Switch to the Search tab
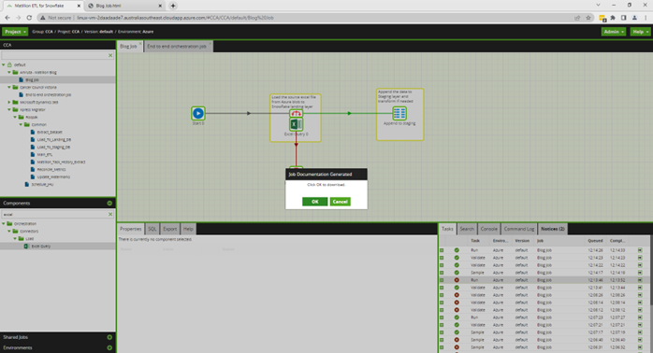The width and height of the screenshot is (653, 353). 467,229
